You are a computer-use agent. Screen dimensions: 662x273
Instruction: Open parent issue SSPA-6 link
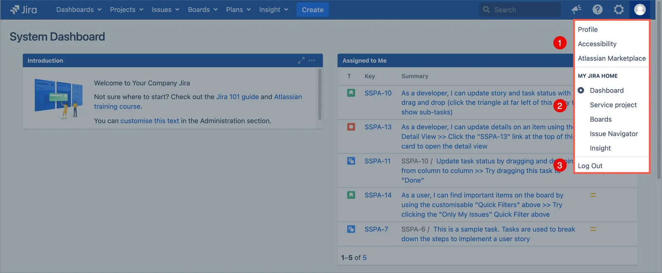413,229
